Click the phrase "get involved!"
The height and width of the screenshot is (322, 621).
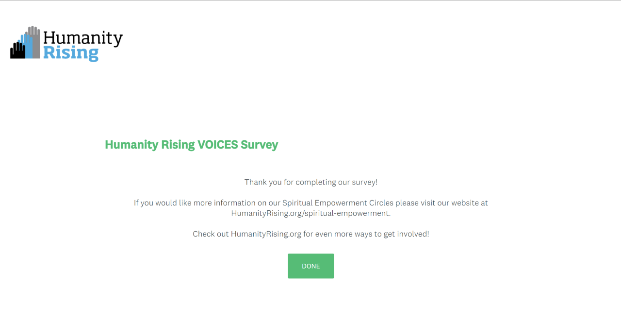406,234
